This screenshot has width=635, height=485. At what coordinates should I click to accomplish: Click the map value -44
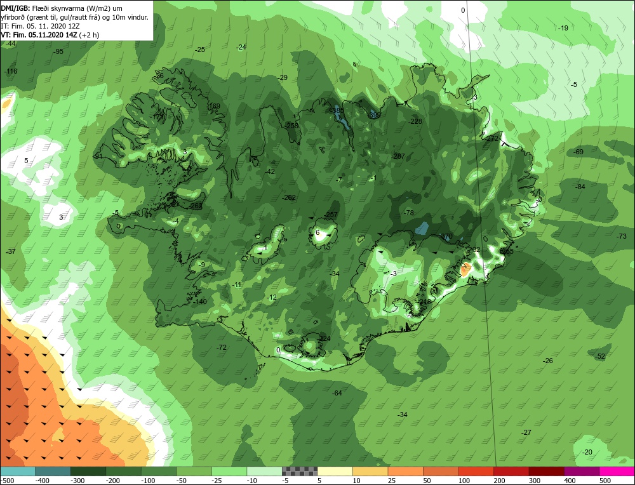point(11,43)
